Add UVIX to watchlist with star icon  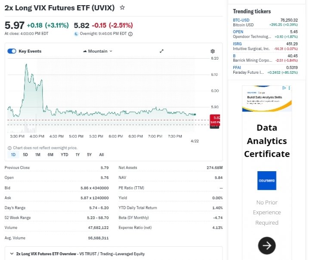(123, 8)
